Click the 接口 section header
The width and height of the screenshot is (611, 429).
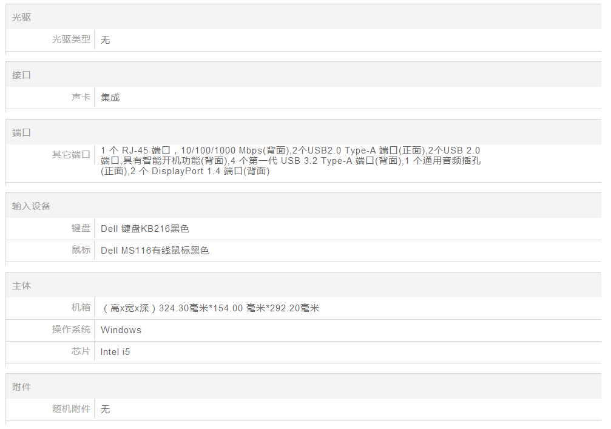[22, 75]
